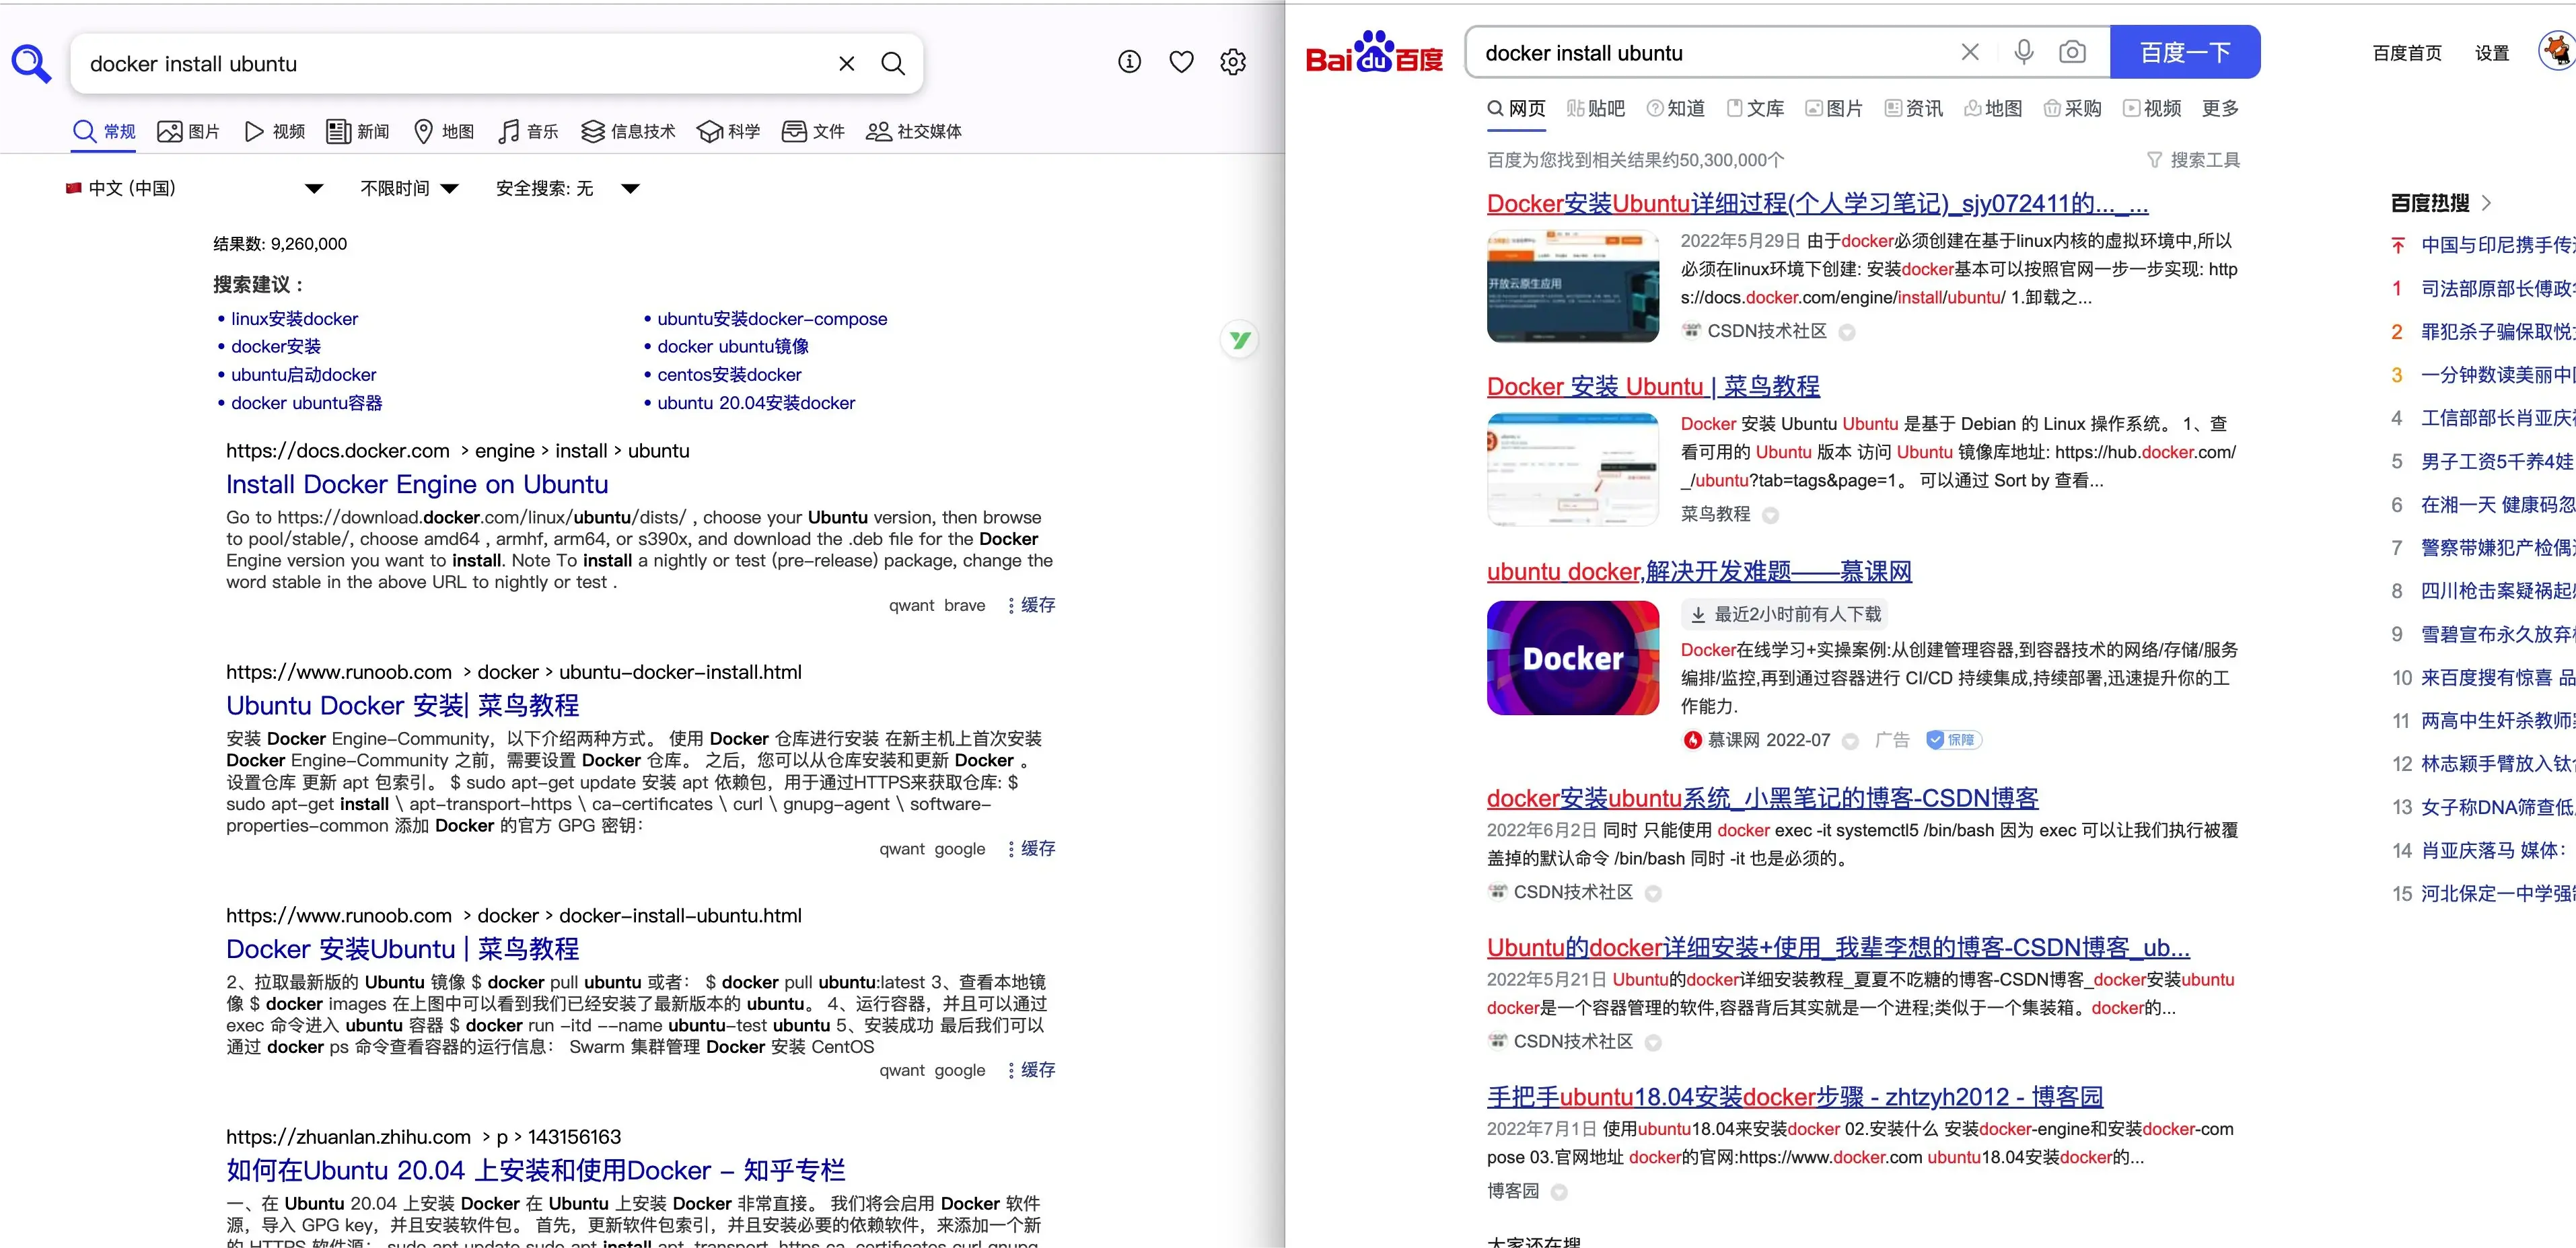2576x1248 pixels.
Task: Open the preferences gear icon
Action: 1233,62
